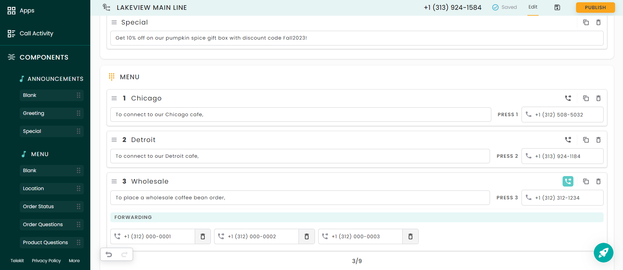
Task: Click the reorder handle for Wholesale option
Action: pos(114,181)
